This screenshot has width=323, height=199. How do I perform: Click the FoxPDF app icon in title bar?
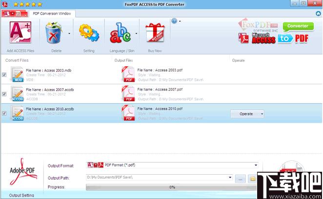[4, 4]
